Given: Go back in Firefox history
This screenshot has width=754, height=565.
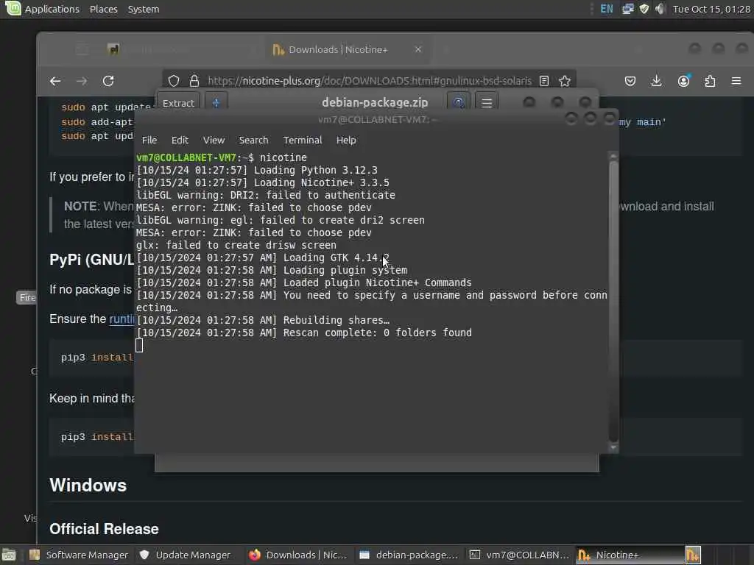Looking at the screenshot, I should [55, 81].
